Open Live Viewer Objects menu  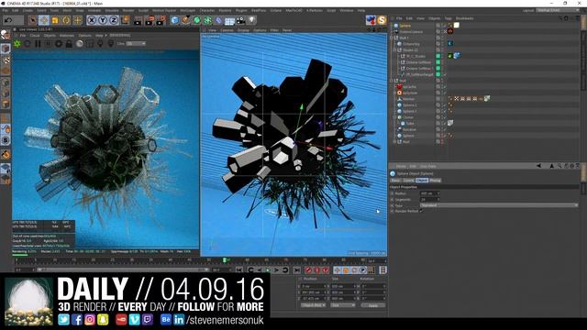pos(50,36)
